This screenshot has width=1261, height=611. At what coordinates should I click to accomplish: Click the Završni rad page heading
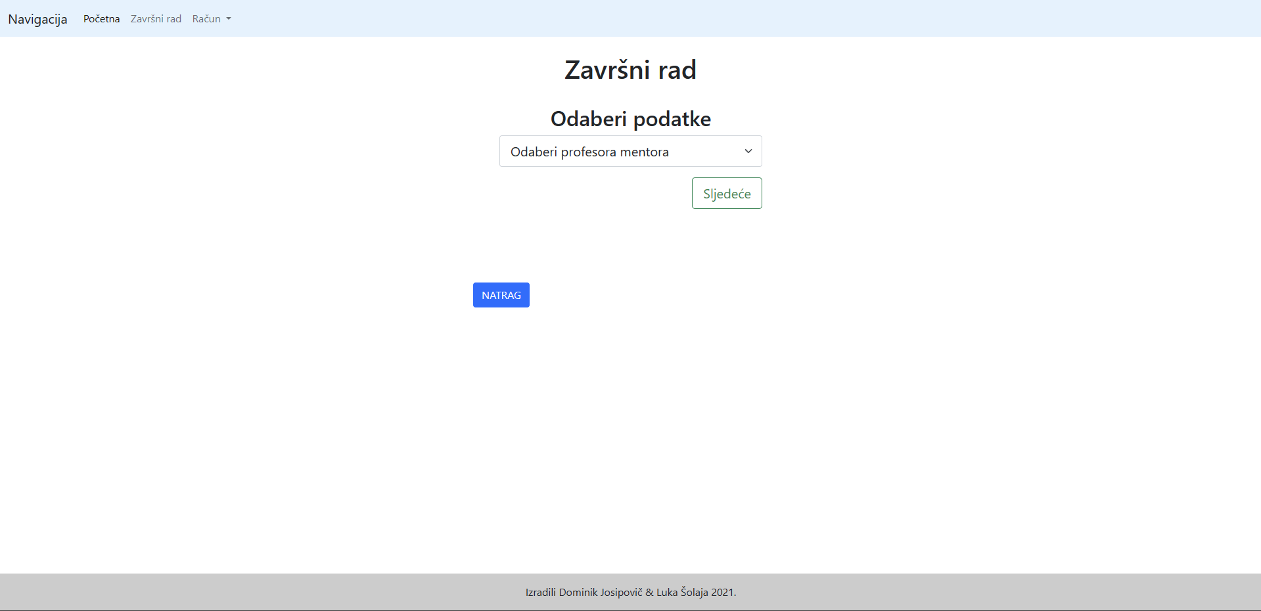pos(630,69)
